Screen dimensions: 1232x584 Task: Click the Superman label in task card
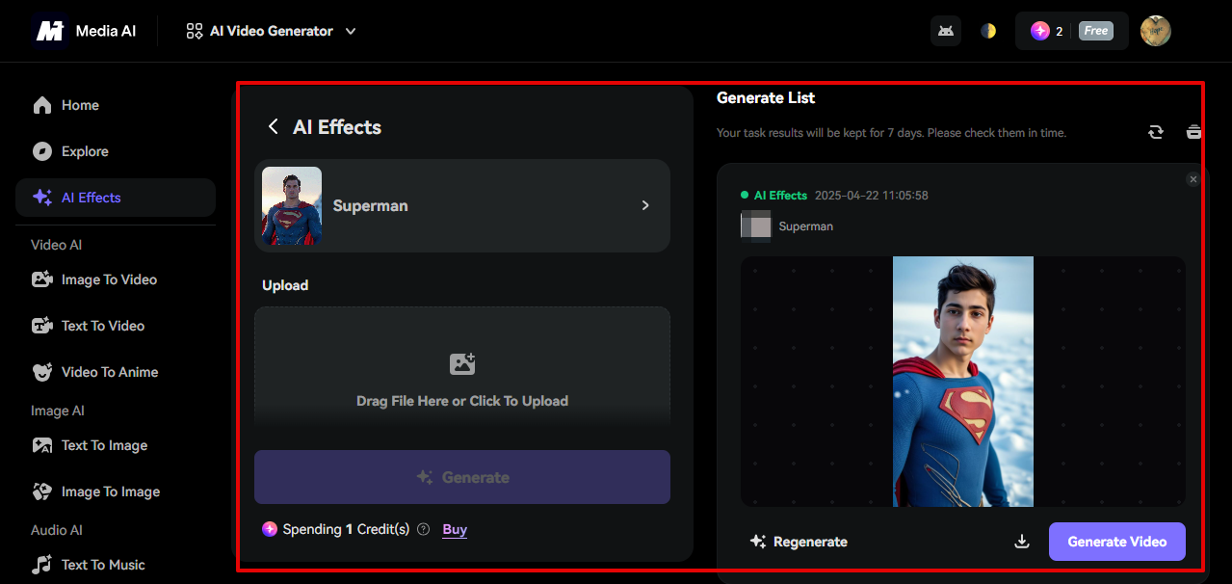tap(806, 226)
